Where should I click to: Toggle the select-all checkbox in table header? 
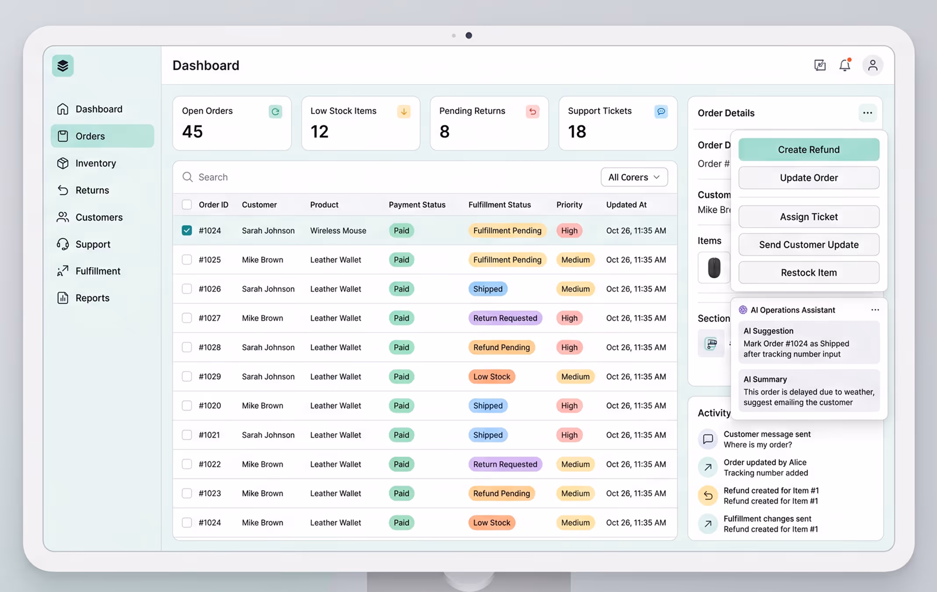(187, 205)
